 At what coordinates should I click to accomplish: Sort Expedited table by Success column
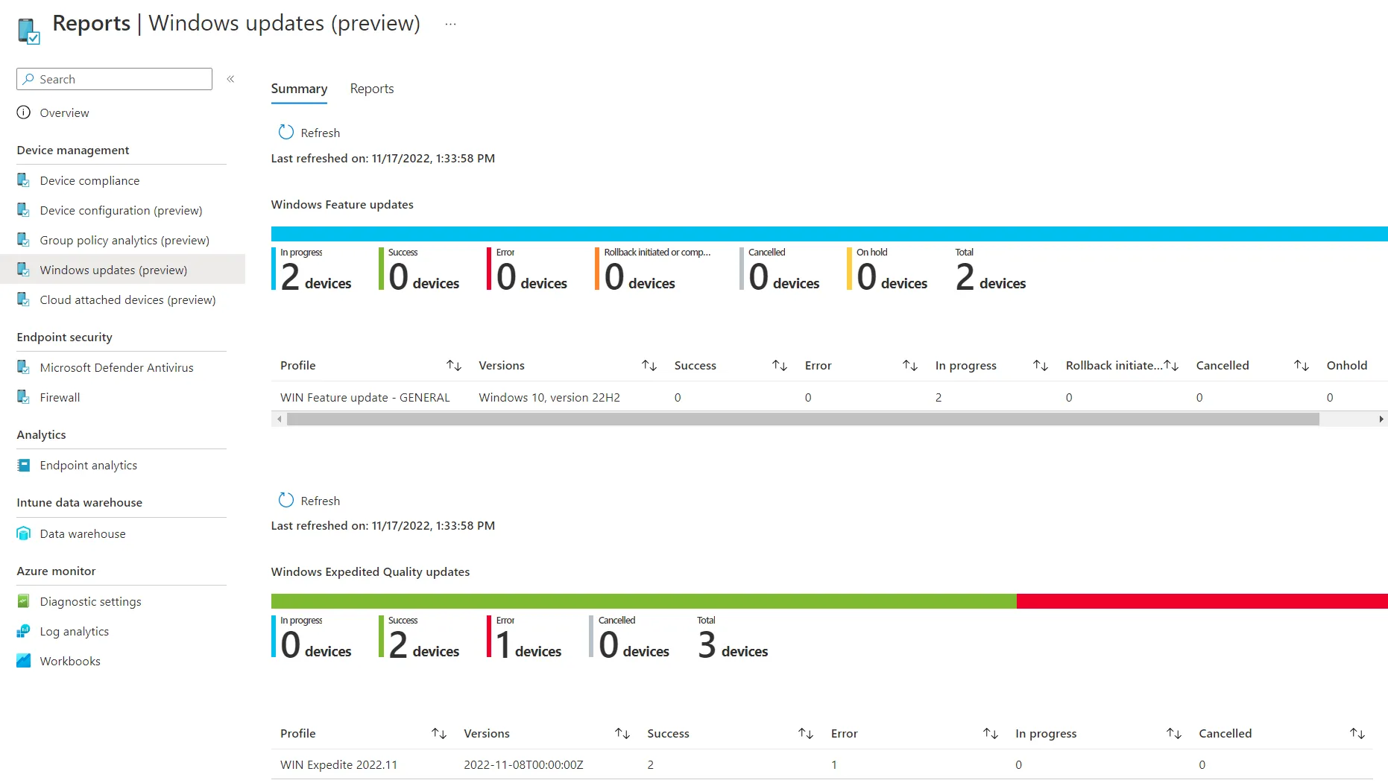805,733
